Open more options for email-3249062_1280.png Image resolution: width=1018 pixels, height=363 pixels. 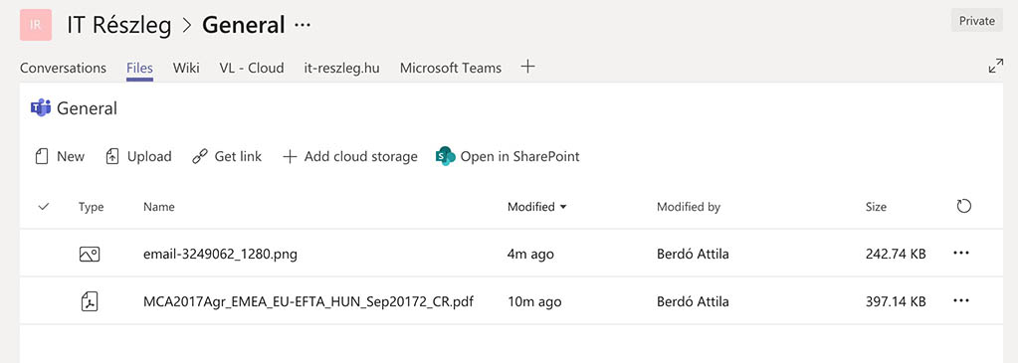point(961,254)
